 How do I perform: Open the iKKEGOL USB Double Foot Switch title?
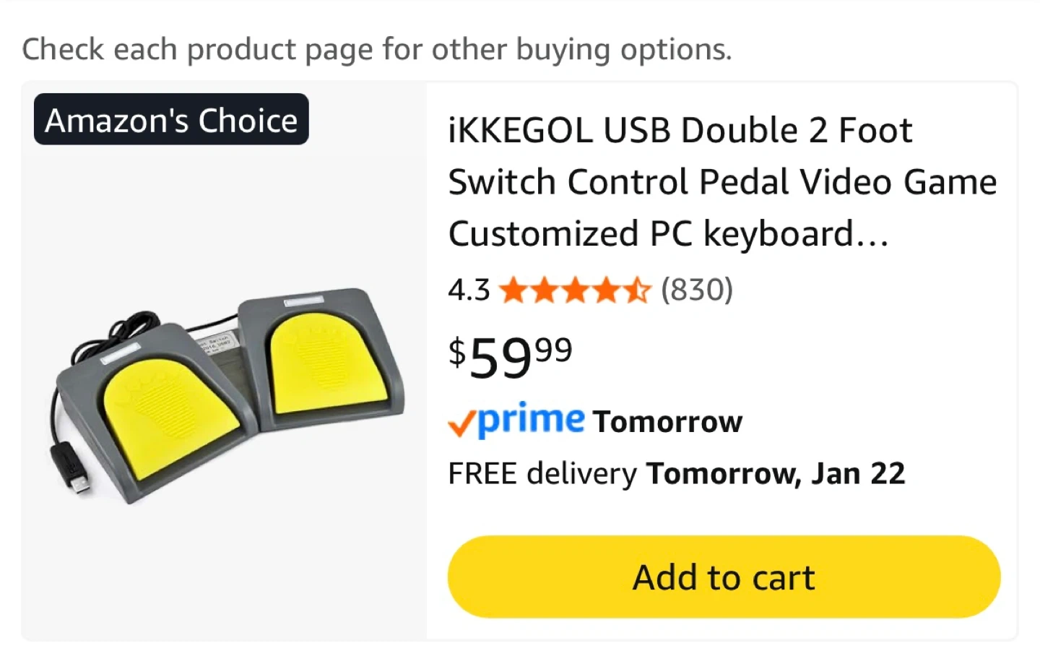[722, 182]
